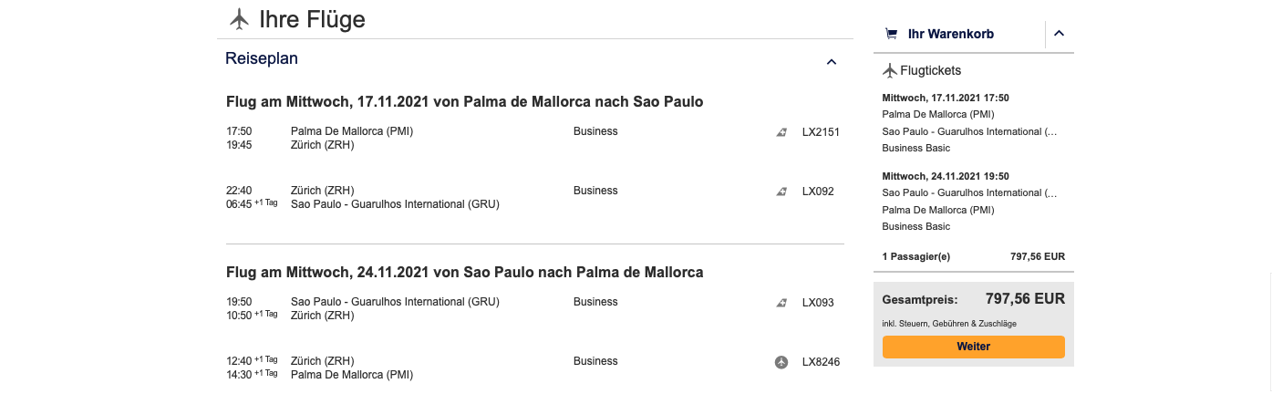1272x394 pixels.
Task: Click the plane icon next to Flugtickets
Action: 890,70
